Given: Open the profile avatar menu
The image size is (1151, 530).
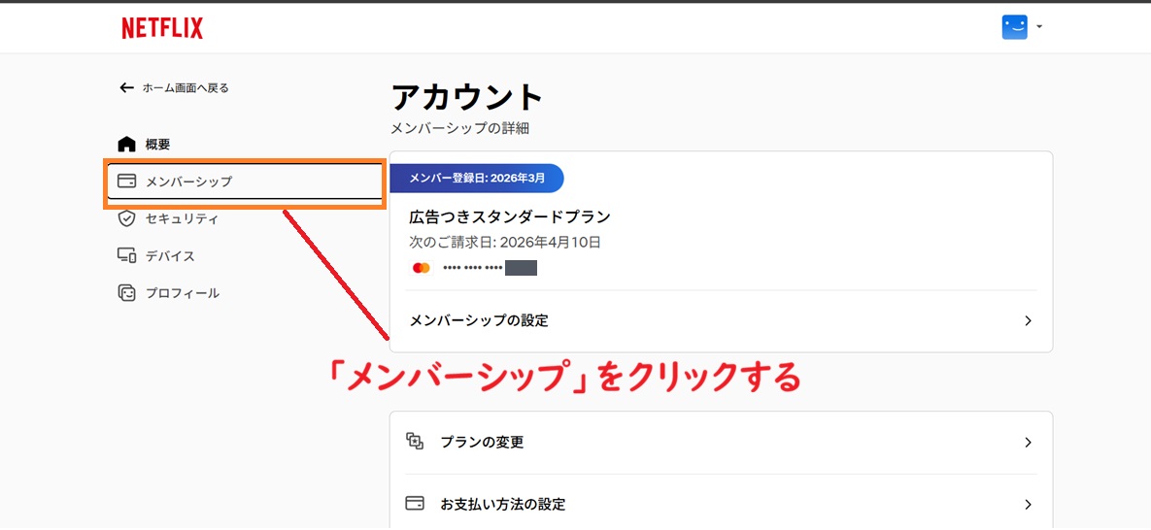Looking at the screenshot, I should (1014, 27).
